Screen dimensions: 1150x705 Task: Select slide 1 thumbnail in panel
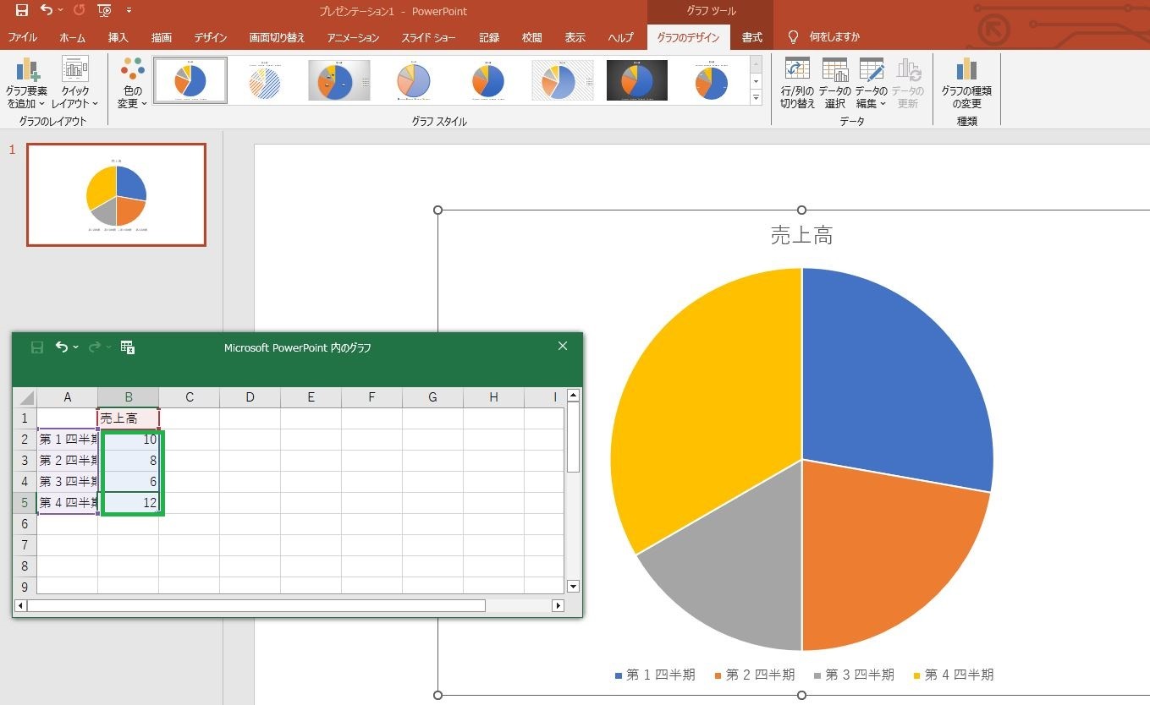pyautogui.click(x=116, y=194)
